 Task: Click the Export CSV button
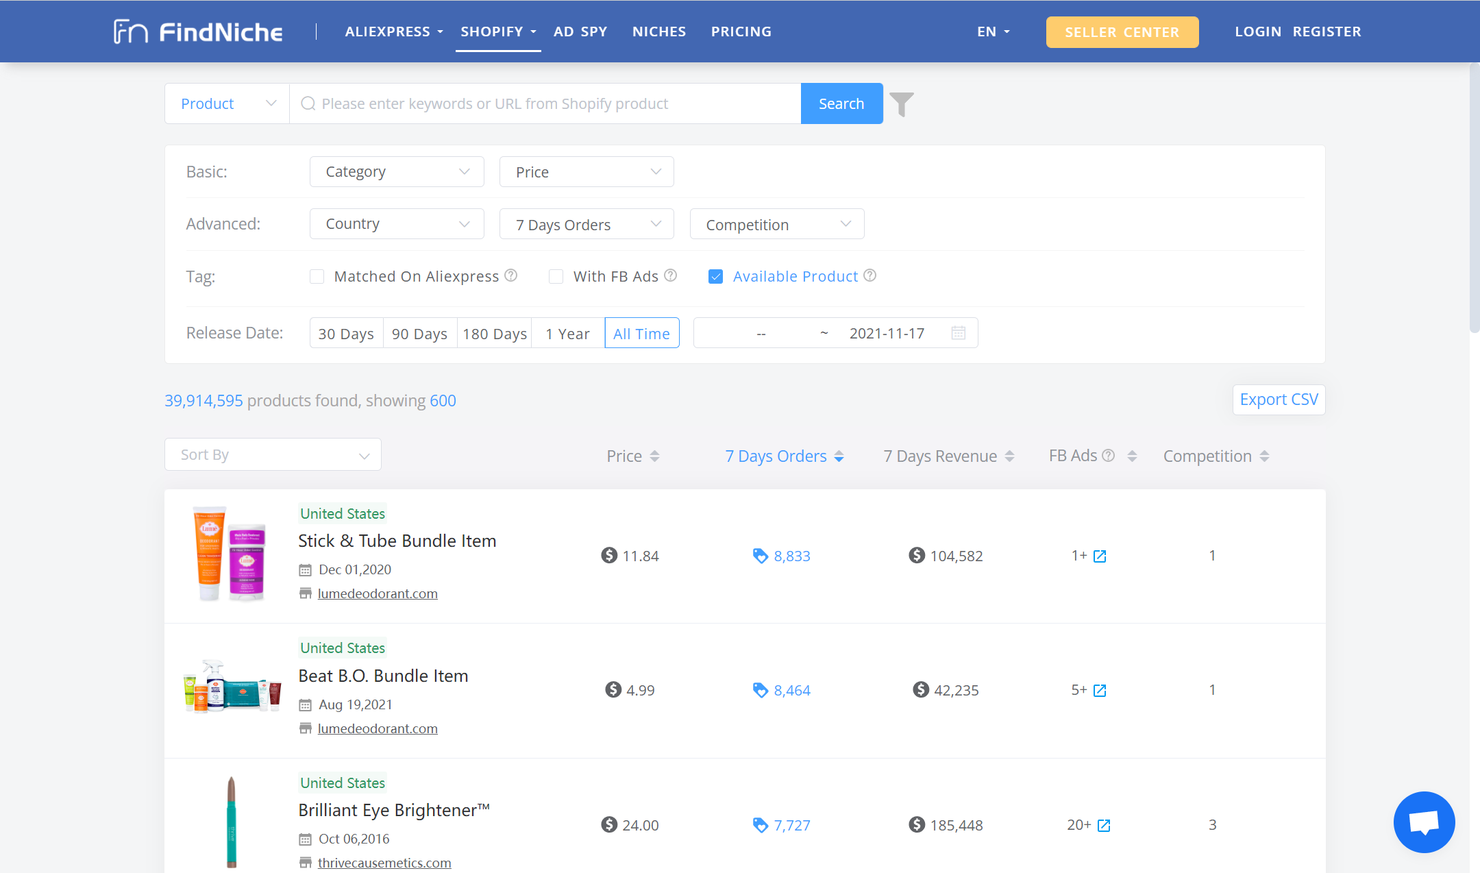pyautogui.click(x=1281, y=399)
